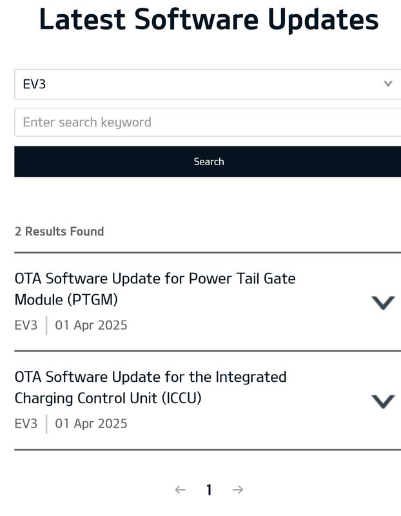
Task: Click the 'Module (PTGM)' second title line
Action: (66, 300)
